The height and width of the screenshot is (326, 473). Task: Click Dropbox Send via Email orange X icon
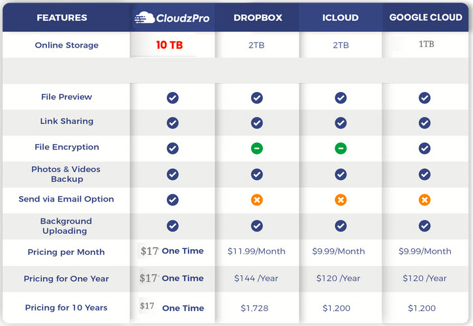pyautogui.click(x=256, y=200)
